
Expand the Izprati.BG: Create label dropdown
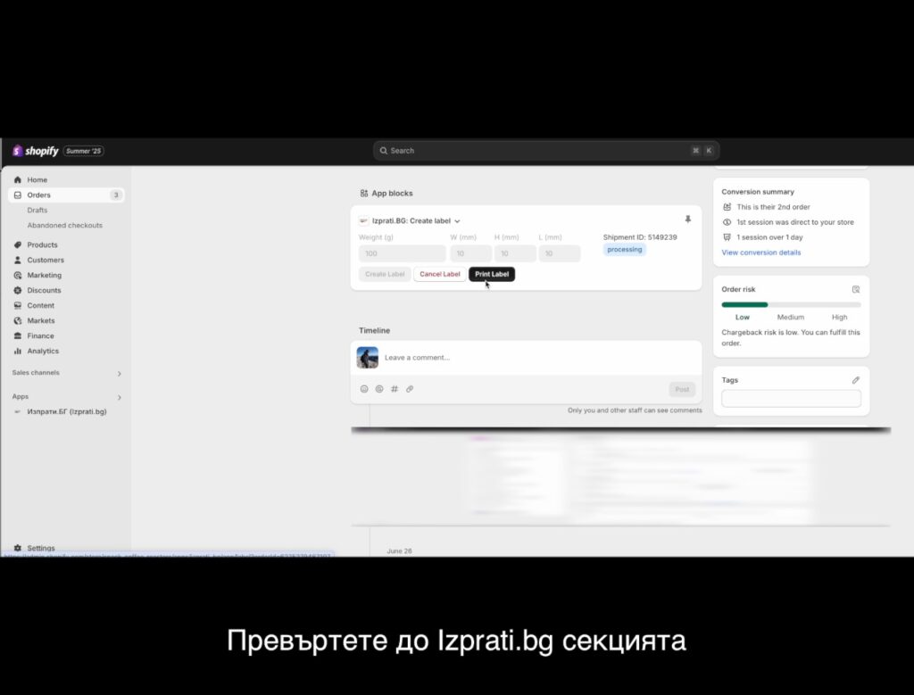click(x=457, y=221)
